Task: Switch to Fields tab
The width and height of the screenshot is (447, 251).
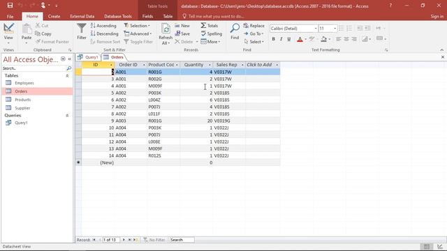Action: (x=147, y=16)
